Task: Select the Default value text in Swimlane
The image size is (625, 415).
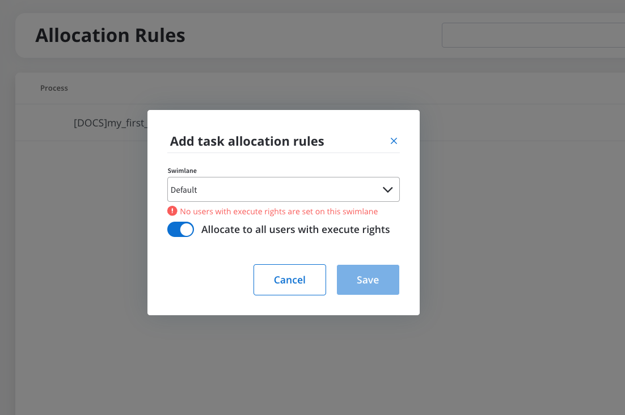Action: tap(184, 190)
